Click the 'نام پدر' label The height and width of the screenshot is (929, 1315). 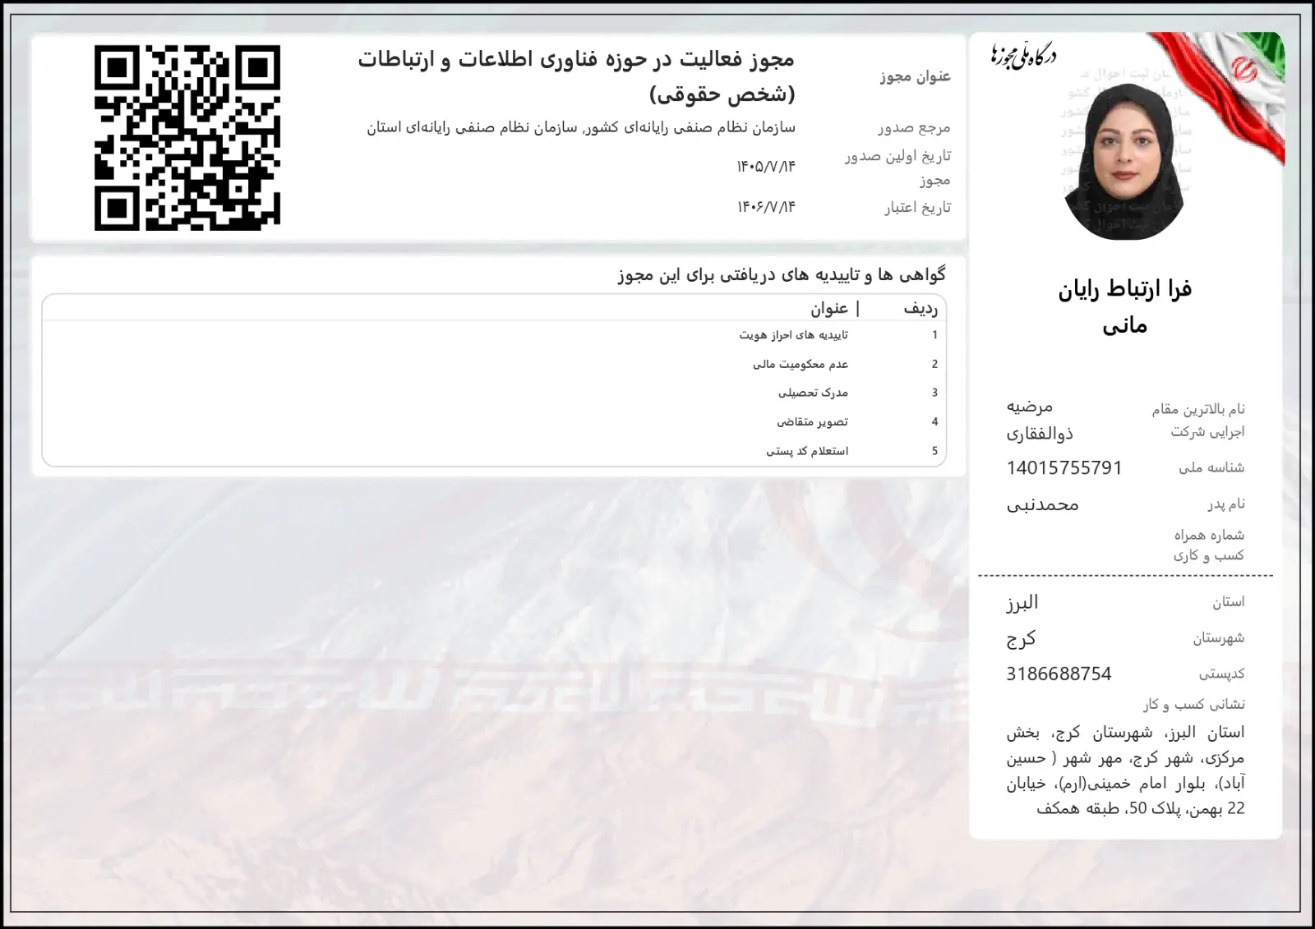[1226, 504]
